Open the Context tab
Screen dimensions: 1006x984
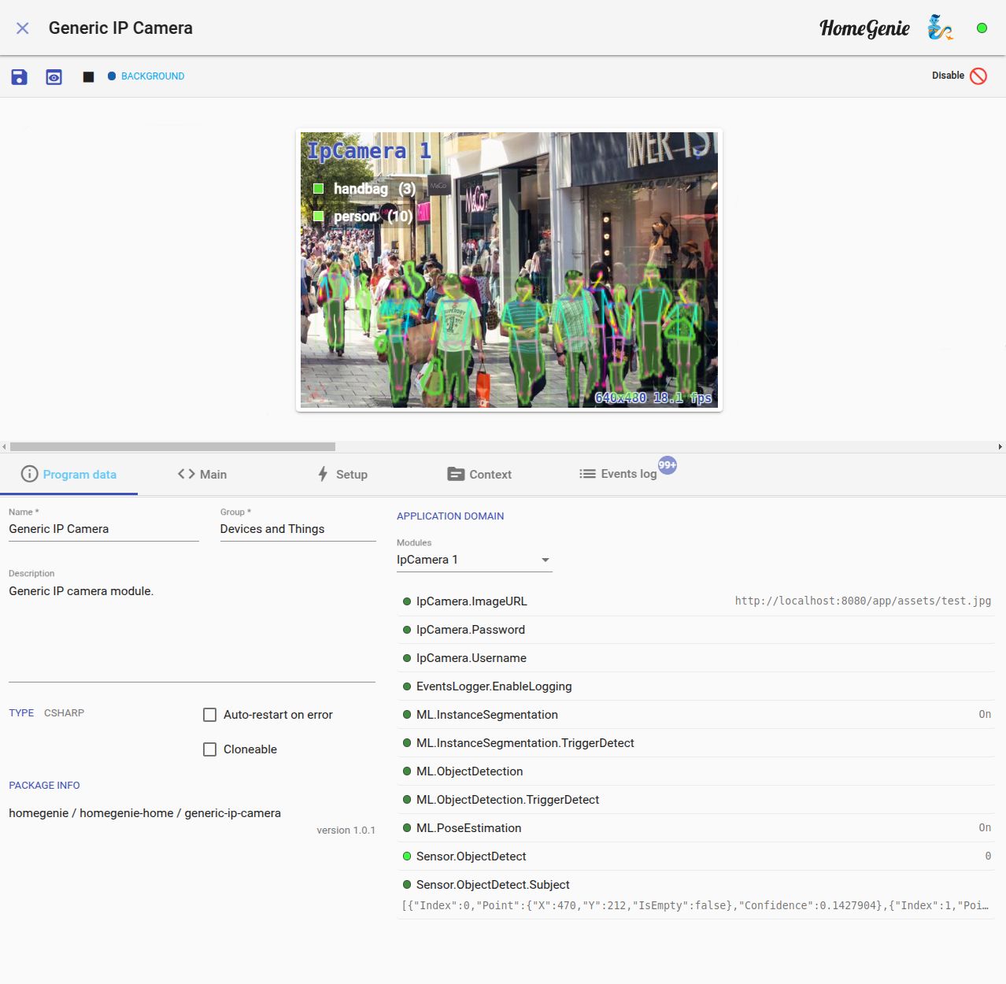tap(479, 474)
